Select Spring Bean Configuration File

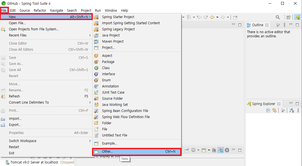tap(137, 111)
